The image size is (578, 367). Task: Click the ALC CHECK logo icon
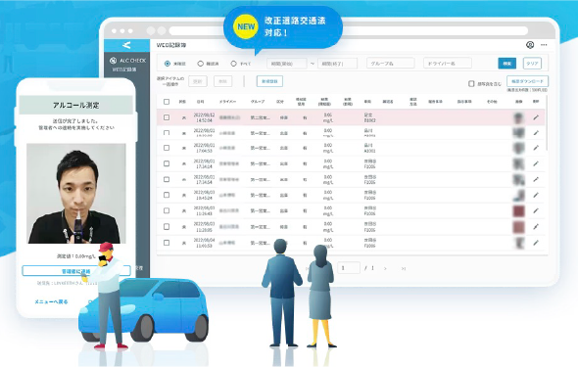[x=114, y=61]
